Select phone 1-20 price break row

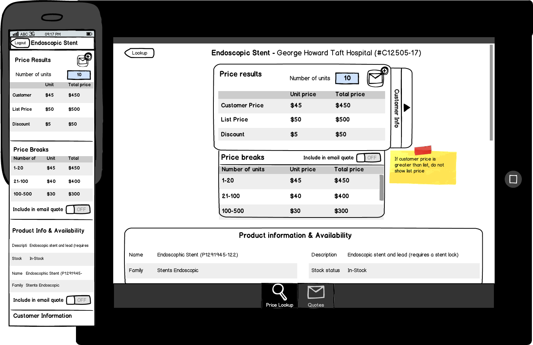(52, 168)
